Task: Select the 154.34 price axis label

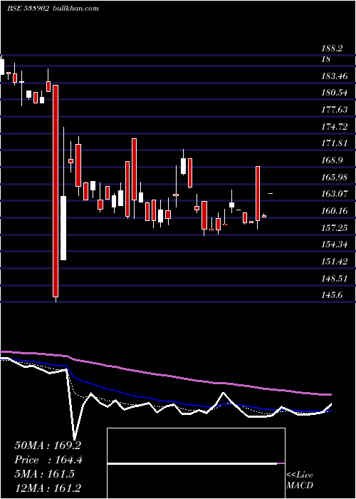Action: point(335,245)
